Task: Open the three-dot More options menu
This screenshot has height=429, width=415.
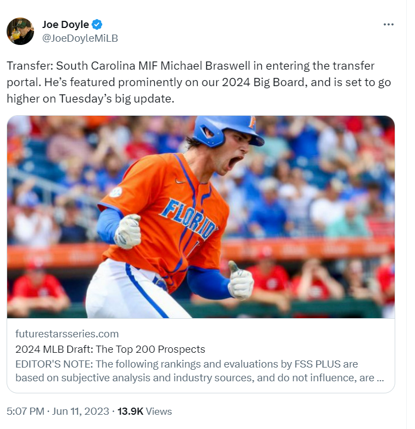Action: click(x=389, y=25)
